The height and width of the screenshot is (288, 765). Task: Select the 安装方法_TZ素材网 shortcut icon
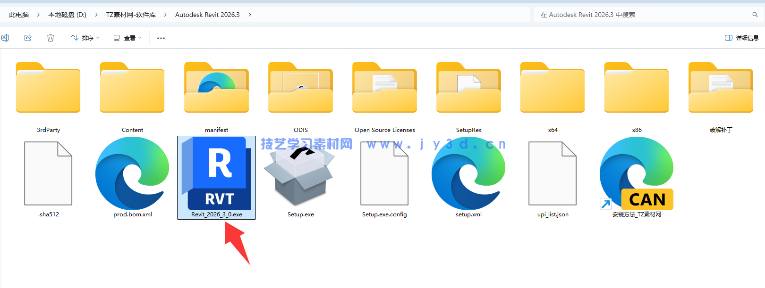click(637, 173)
